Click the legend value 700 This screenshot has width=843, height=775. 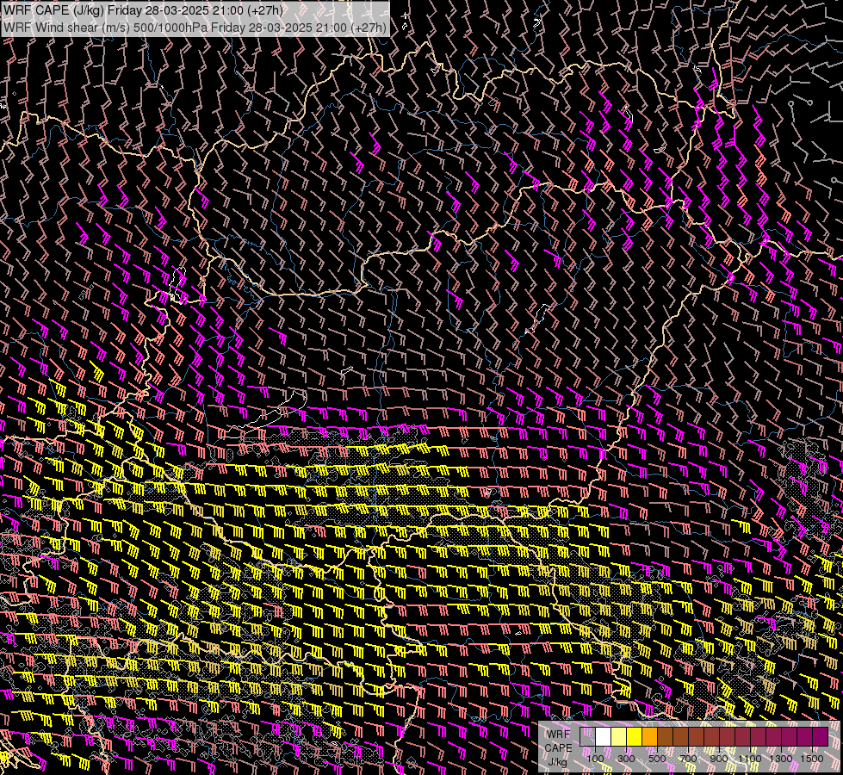tap(688, 759)
